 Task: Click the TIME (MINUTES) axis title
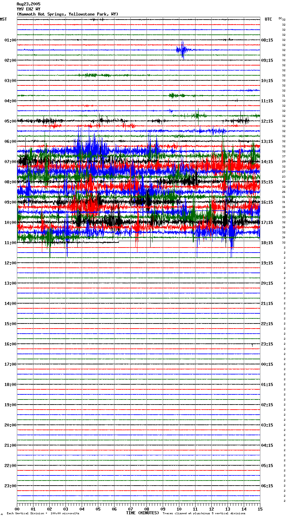pos(142,513)
